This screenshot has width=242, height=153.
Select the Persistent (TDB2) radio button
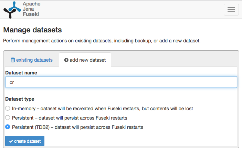tap(8, 127)
